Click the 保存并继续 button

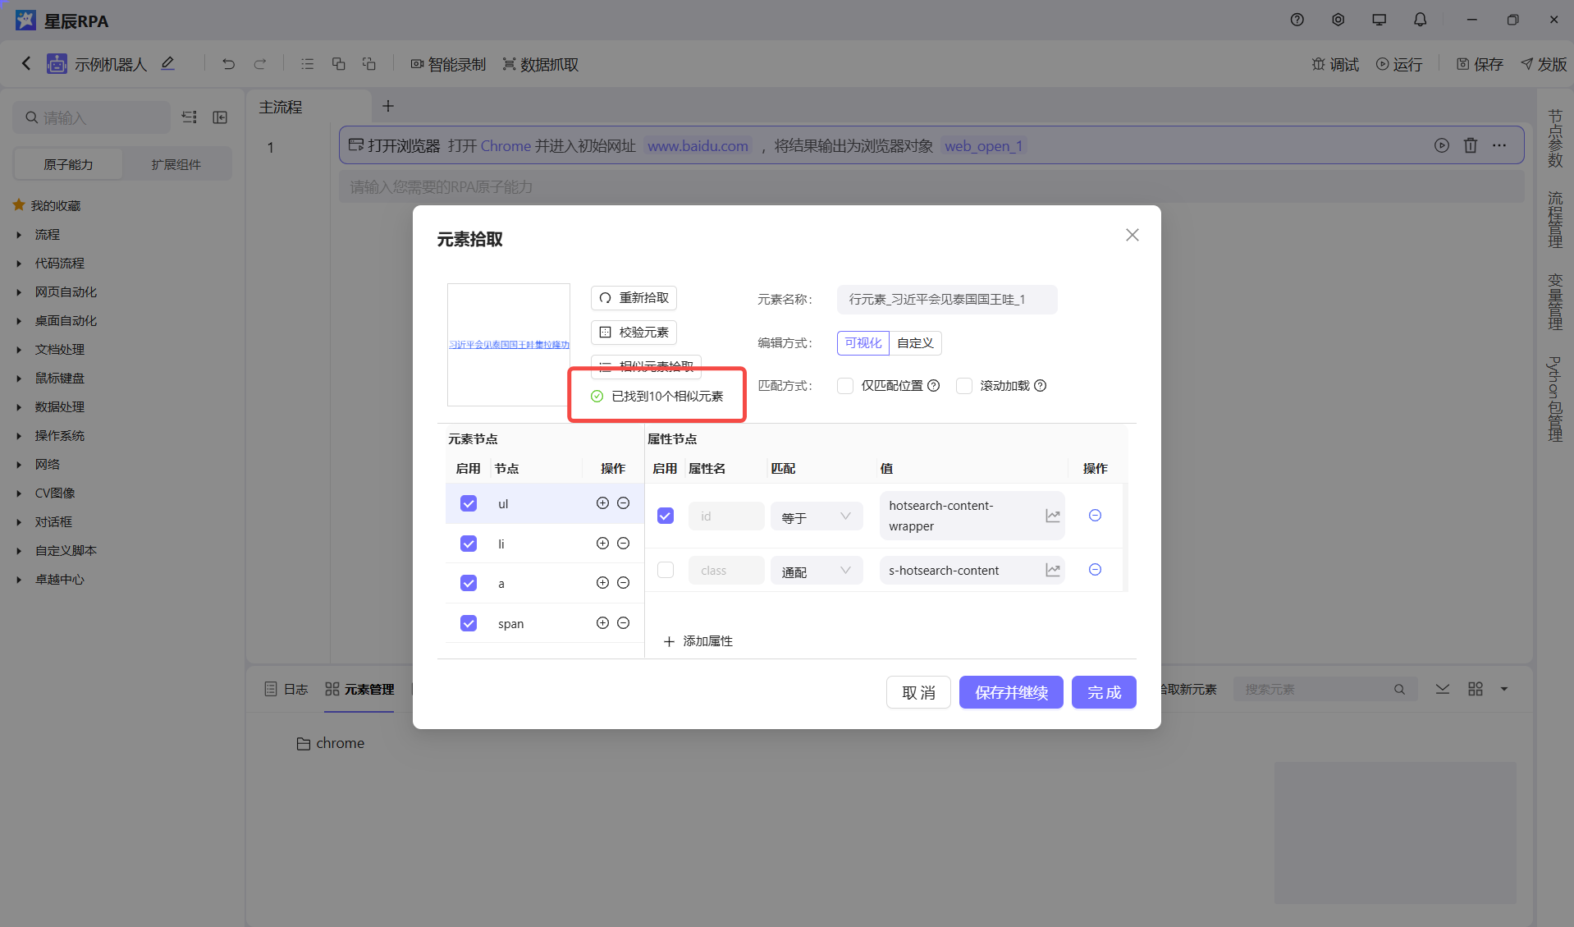point(1011,692)
